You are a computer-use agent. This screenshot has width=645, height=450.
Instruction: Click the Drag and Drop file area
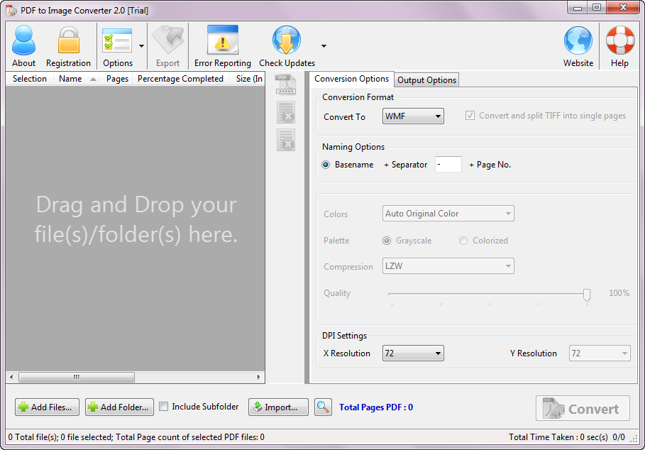click(136, 229)
